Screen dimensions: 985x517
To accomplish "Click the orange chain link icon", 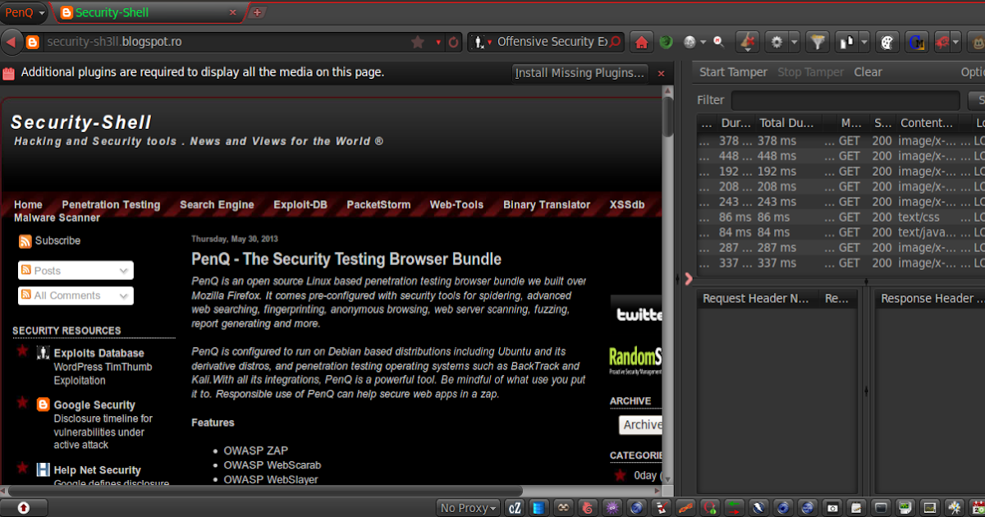I will pos(685,508).
